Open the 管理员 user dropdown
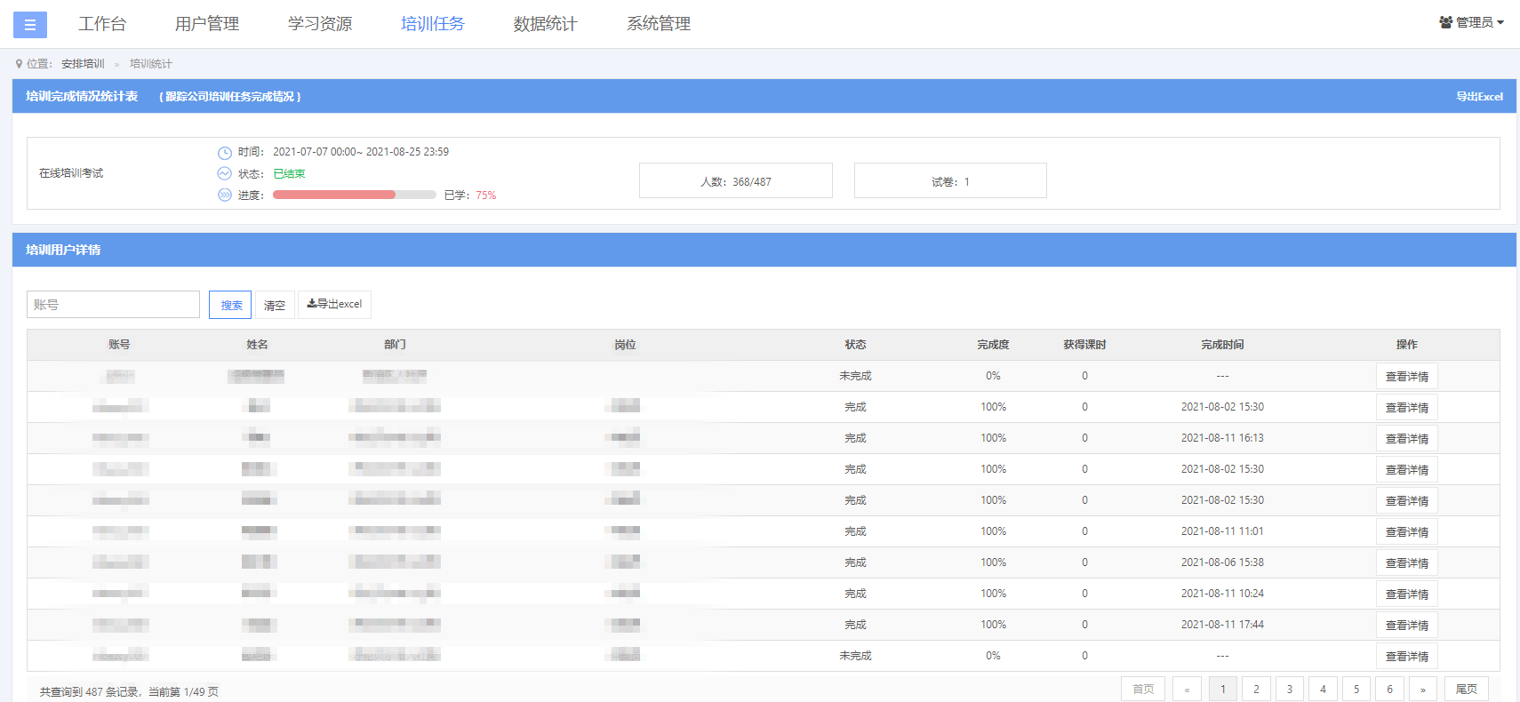 (1471, 22)
